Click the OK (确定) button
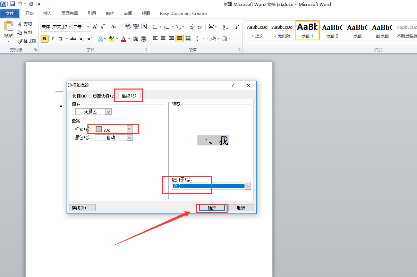Image resolution: width=417 pixels, height=277 pixels. pos(212,208)
